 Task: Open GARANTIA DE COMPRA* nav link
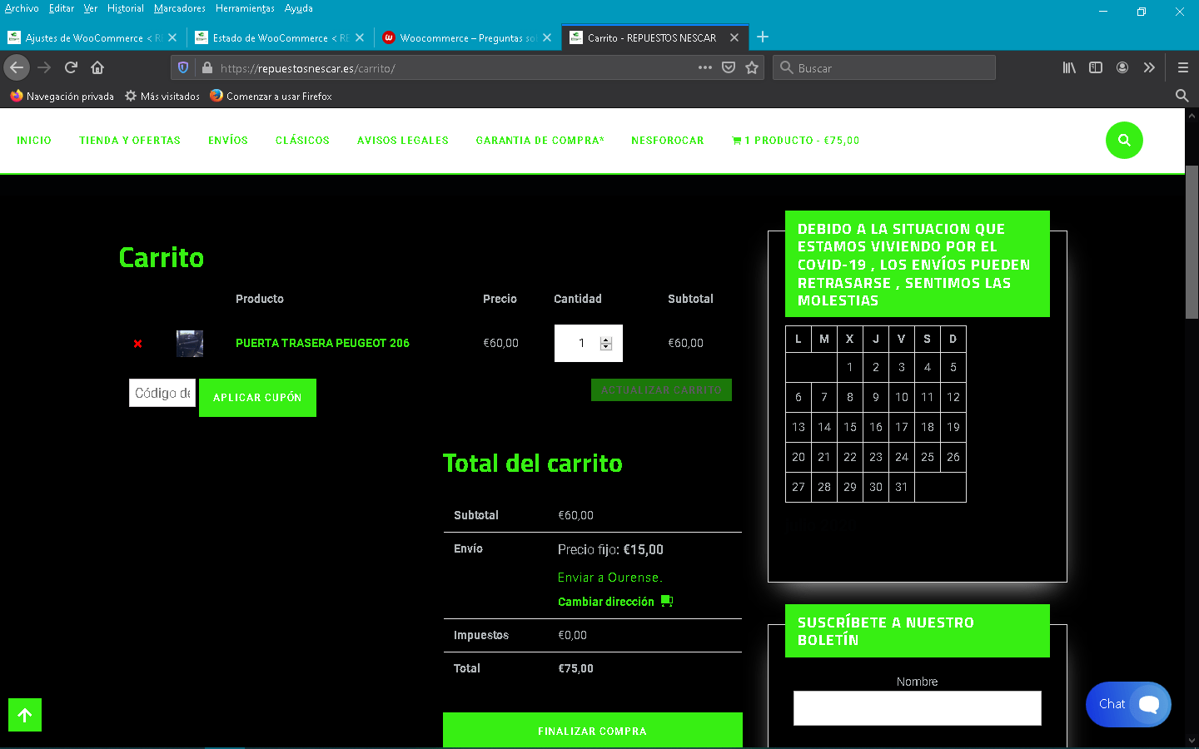coord(540,141)
